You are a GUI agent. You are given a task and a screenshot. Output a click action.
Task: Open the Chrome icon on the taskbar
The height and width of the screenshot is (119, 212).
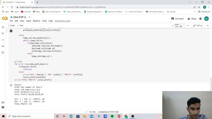(126, 116)
